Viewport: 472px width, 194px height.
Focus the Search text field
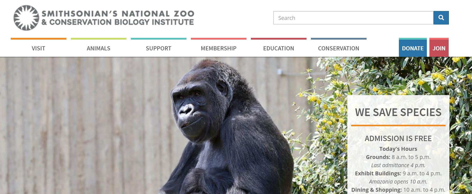click(353, 18)
